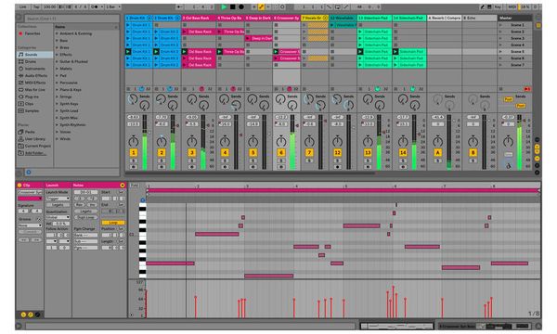Launch Scene 1 from the Master track
557x334 pixels.
coord(500,25)
